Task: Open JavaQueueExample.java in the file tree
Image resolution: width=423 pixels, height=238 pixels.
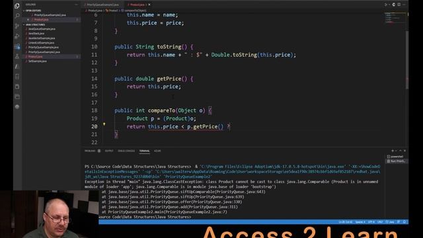Action: click(42, 29)
